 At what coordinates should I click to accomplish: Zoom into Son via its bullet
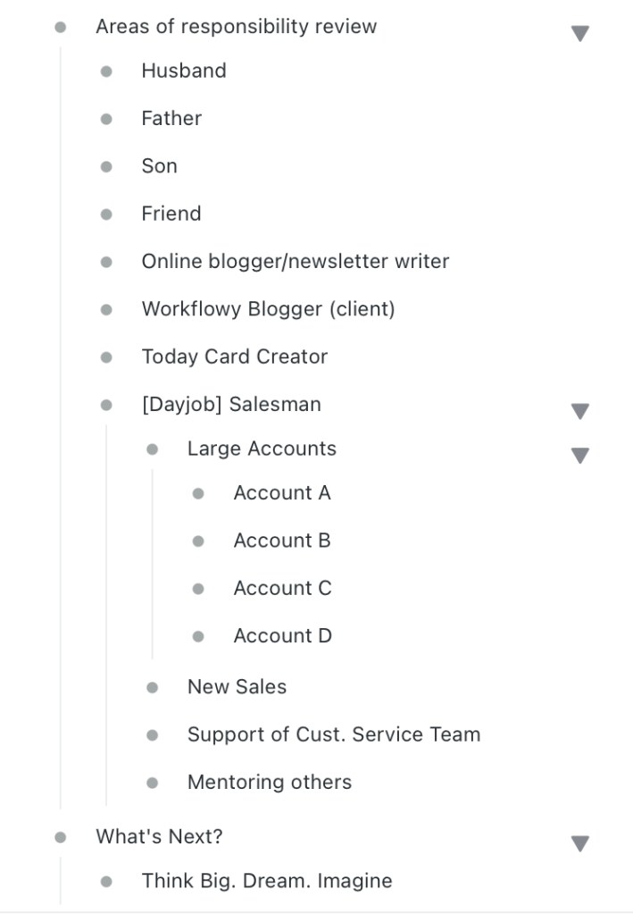tap(106, 166)
